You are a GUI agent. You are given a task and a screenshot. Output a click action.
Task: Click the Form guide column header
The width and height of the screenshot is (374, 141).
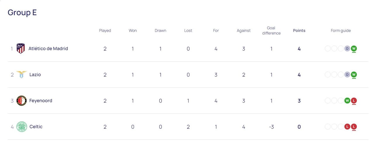tap(341, 31)
